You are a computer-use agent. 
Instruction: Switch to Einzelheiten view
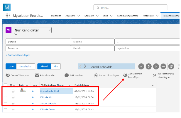coord(26,67)
